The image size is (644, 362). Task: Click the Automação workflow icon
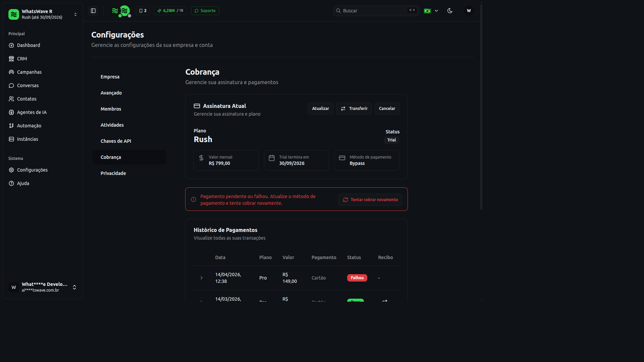coord(11,126)
